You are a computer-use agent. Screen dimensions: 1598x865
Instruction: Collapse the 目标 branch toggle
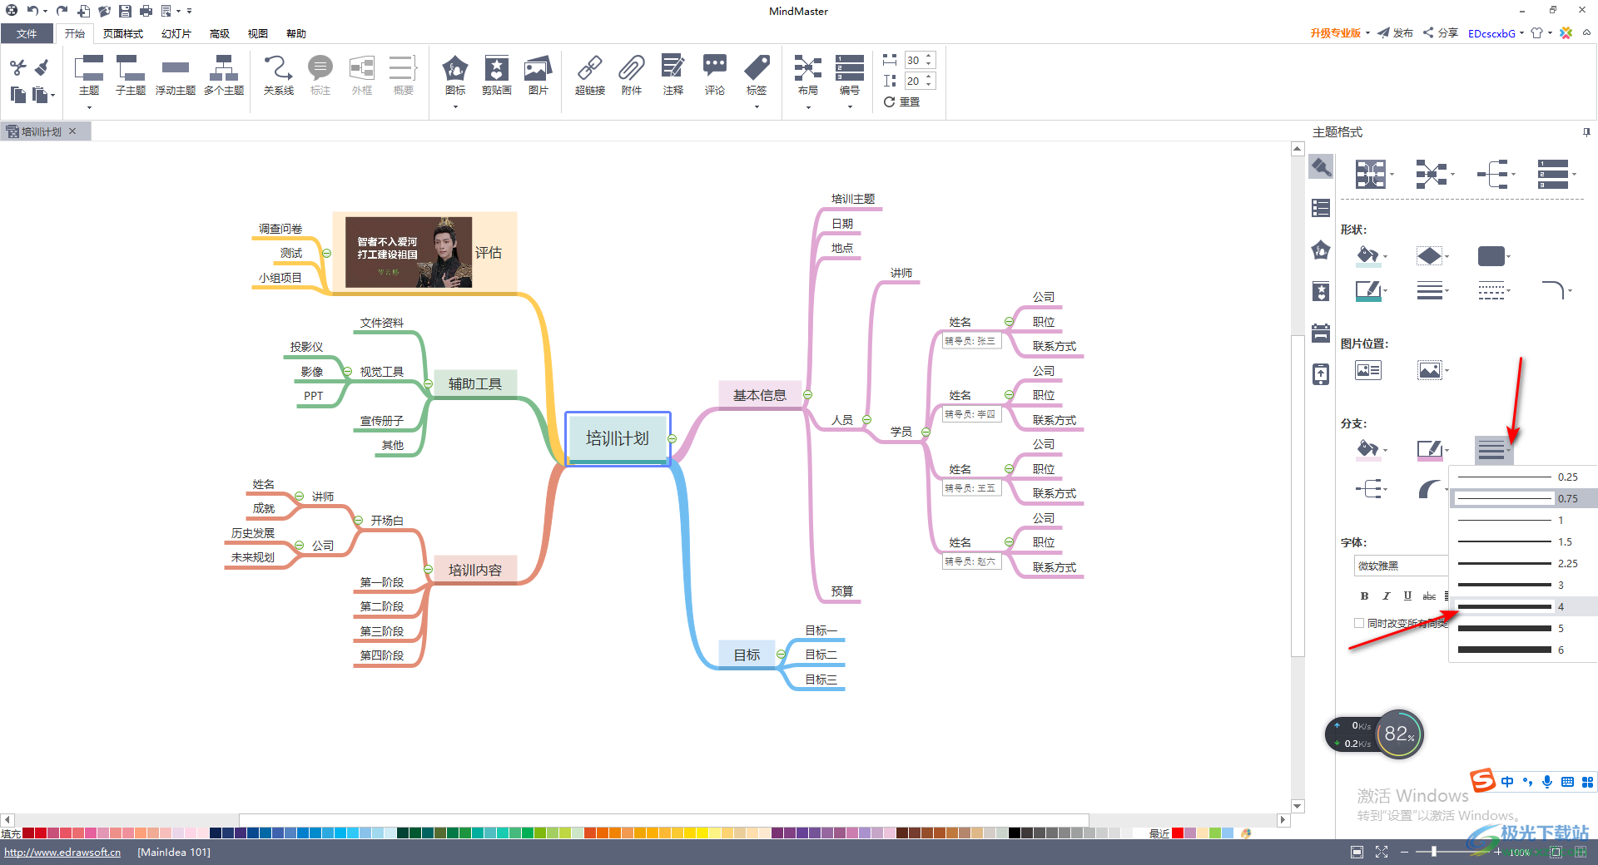pyautogui.click(x=781, y=655)
